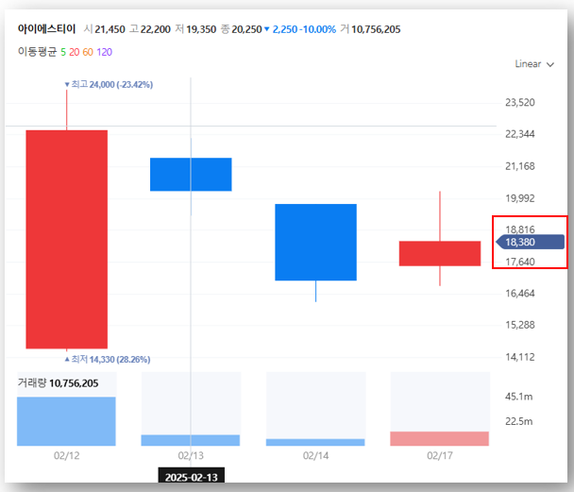
Task: Select the 02/13 blue candlestick
Action: tap(191, 175)
